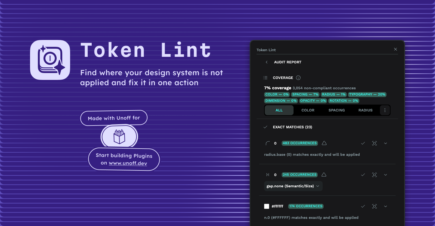This screenshot has width=435, height=226.
Task: Click the 483 OCCURRENCES badge
Action: point(300,143)
